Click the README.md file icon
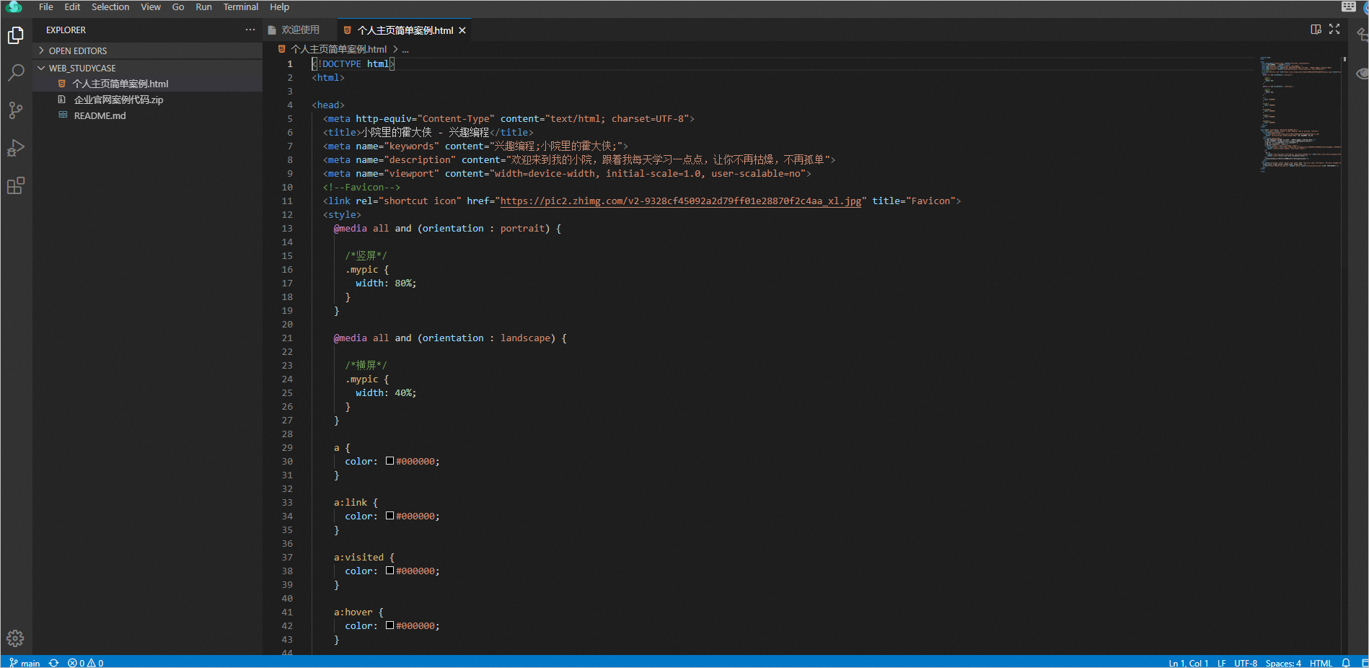Screen dimensions: 1369x668 [x=62, y=115]
